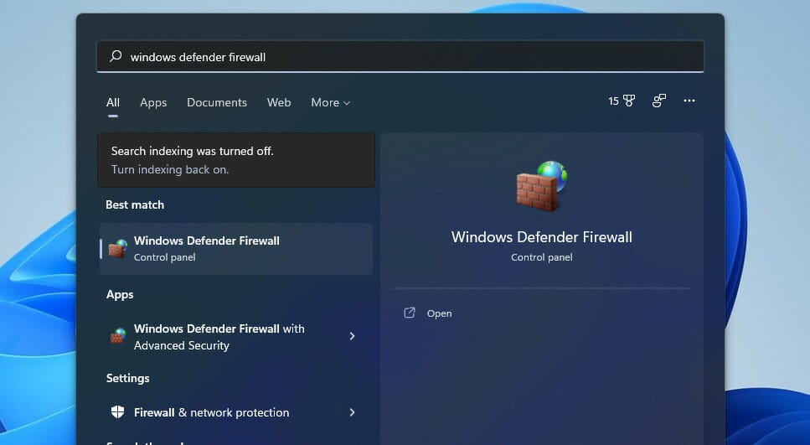Viewport: 810px width, 445px height.
Task: Click the 'Best match' heading
Action: click(135, 204)
